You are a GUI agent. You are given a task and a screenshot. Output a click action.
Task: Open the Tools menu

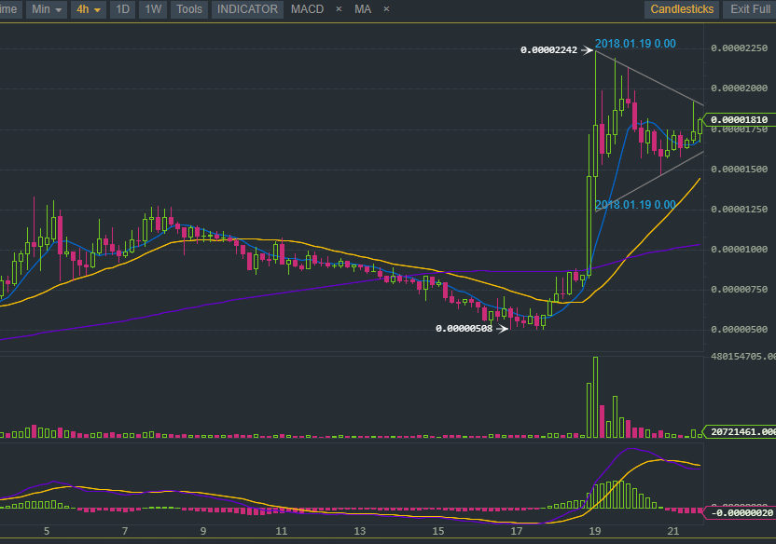189,9
